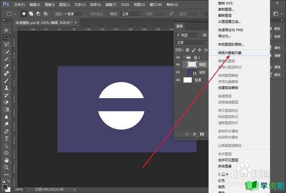
Task: Click the link layers icon
Action: pos(187,134)
